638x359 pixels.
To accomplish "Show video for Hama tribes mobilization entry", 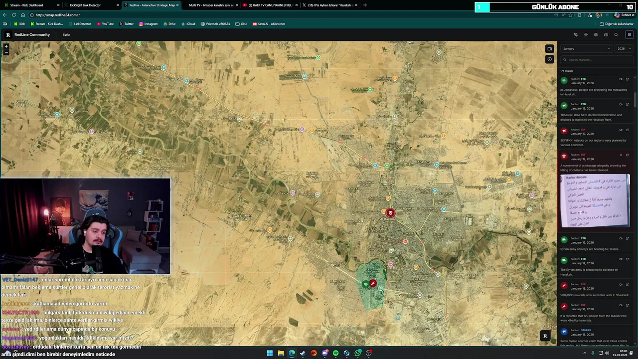I will pyautogui.click(x=621, y=104).
